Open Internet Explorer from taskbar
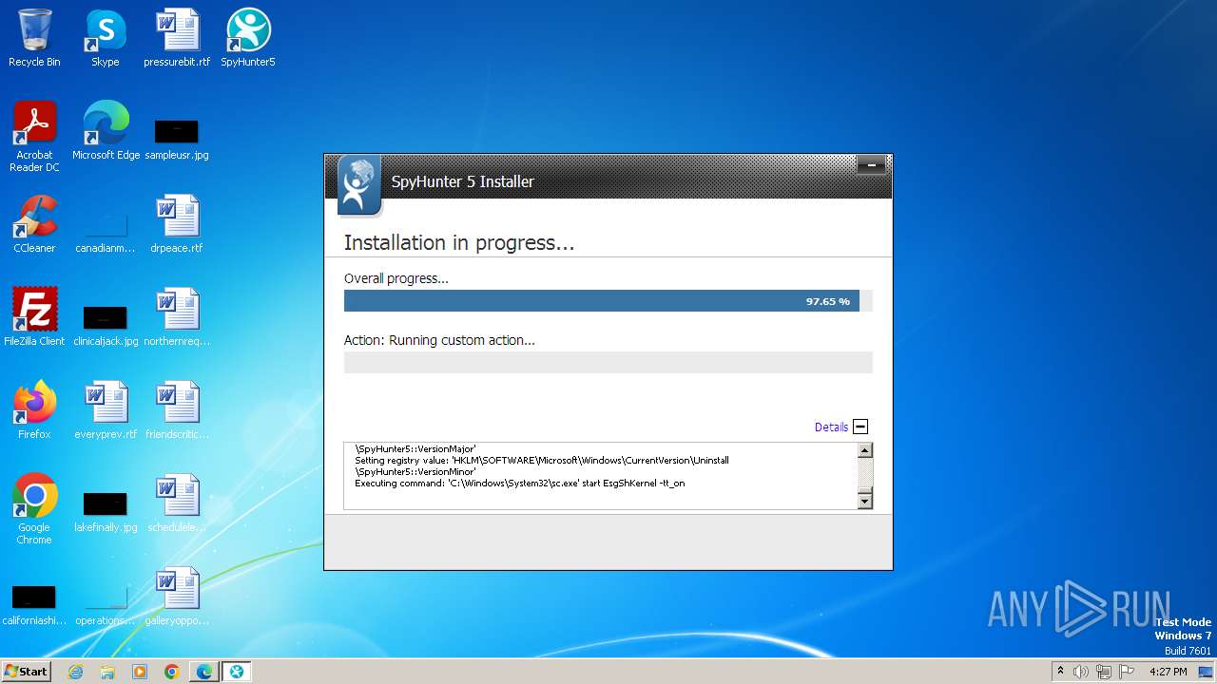Image resolution: width=1217 pixels, height=684 pixels. coord(76,672)
